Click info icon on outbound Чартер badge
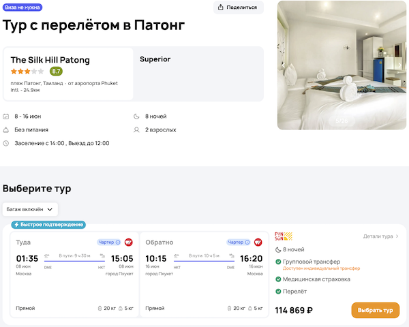 tap(118, 242)
